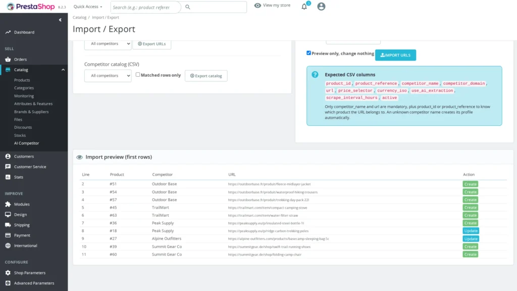Click the Export URLs button
Viewport: 517px width, 291px height.
151,43
